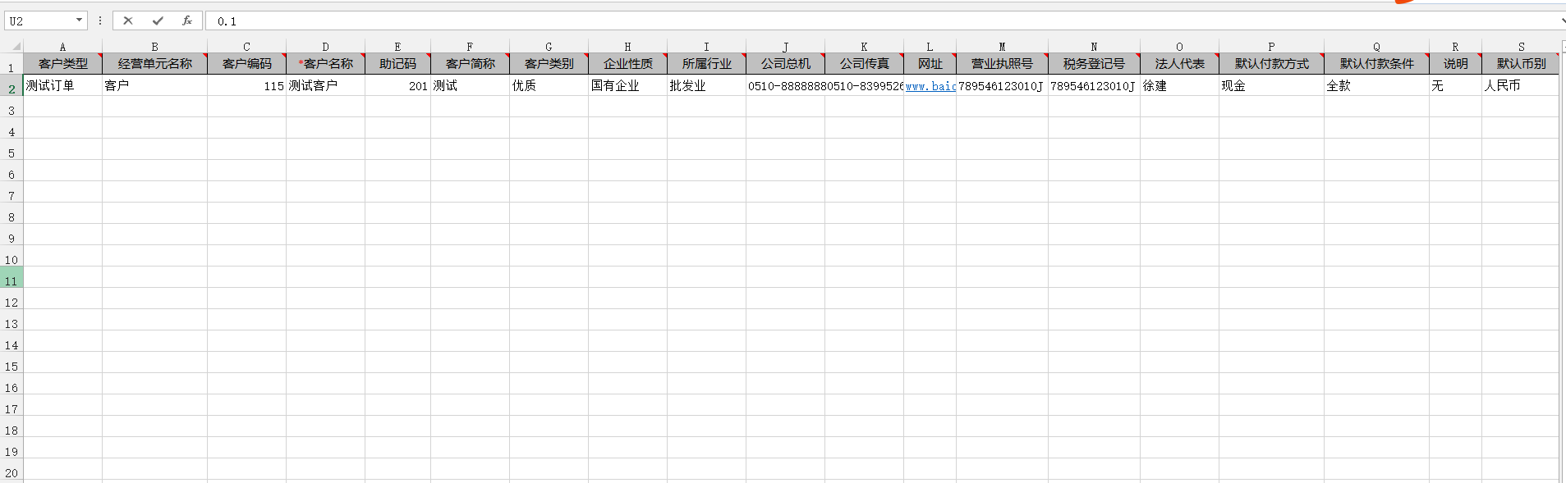Select cell containing 115
This screenshot has height=483, width=1566.
point(246,85)
